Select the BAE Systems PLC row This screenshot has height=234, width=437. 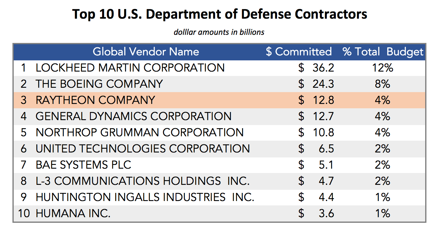point(219,165)
